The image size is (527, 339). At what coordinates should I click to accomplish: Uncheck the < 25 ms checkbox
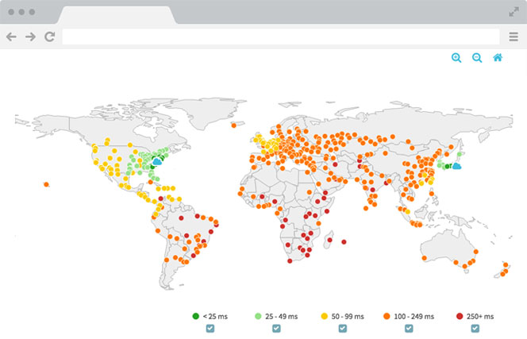click(x=210, y=328)
